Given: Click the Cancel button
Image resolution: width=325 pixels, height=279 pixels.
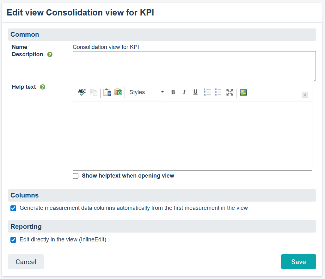Looking at the screenshot, I should [26, 262].
